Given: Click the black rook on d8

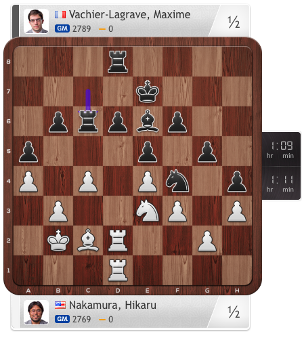Looking at the screenshot, I should click(118, 62).
